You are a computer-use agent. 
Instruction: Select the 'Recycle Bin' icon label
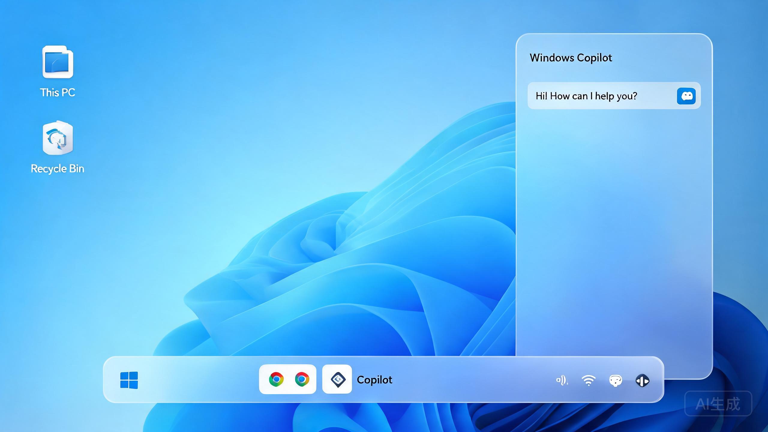point(58,169)
